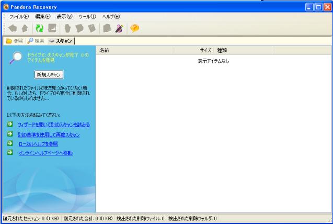Open the ファイル(F) menu
Image resolution: width=333 pixels, height=224 pixels.
[19, 17]
